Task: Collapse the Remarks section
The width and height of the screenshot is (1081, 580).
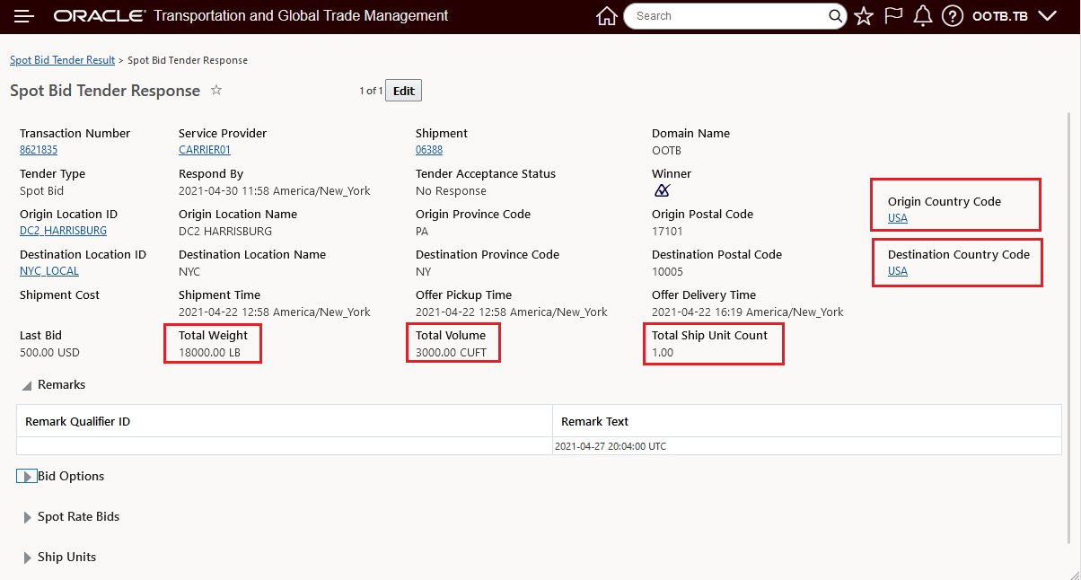Action: pos(26,385)
